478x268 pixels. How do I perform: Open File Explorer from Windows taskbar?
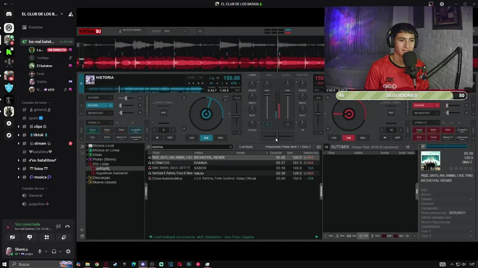coord(87,264)
